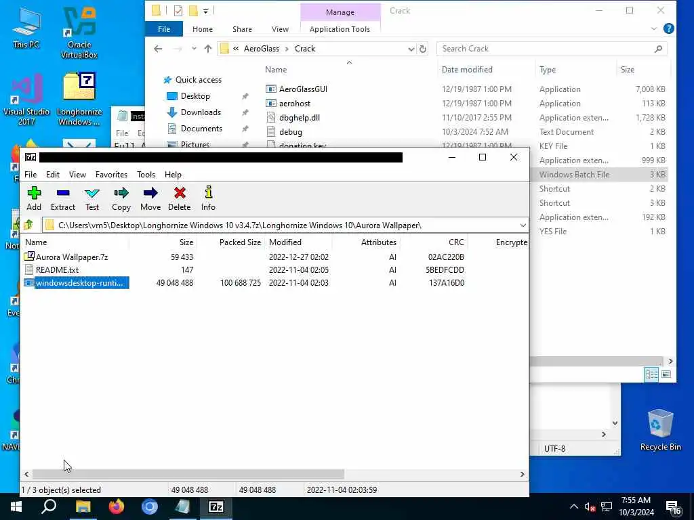Sort archive list by Size column

click(163, 242)
